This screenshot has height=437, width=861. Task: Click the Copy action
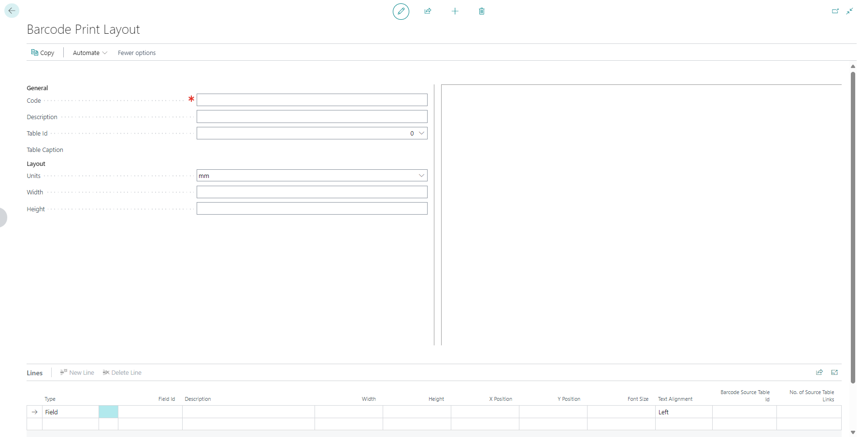pos(43,53)
